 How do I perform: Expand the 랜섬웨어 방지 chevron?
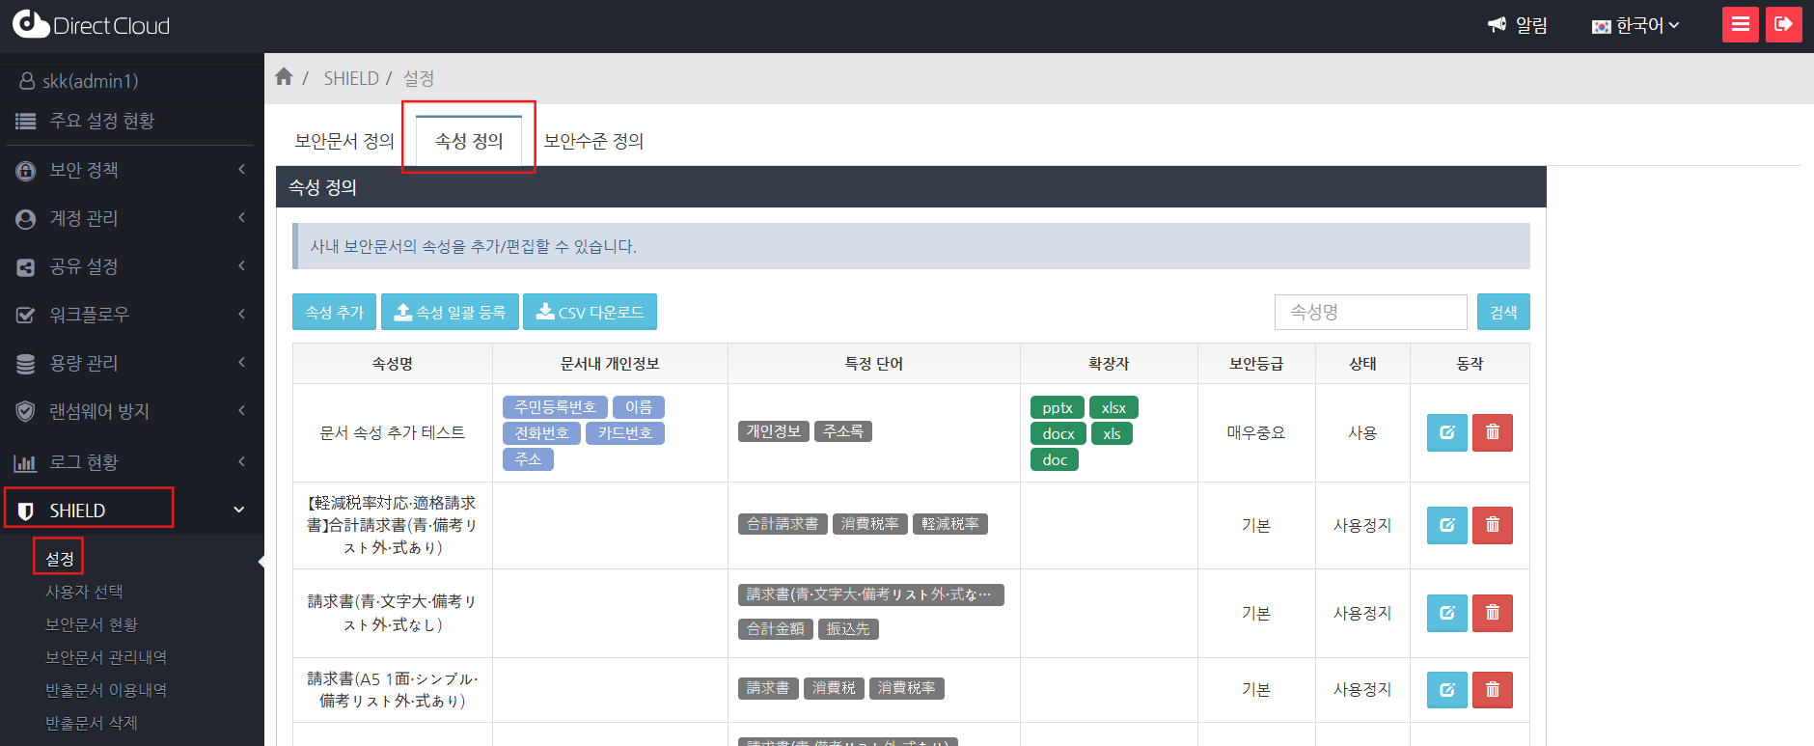pyautogui.click(x=241, y=411)
